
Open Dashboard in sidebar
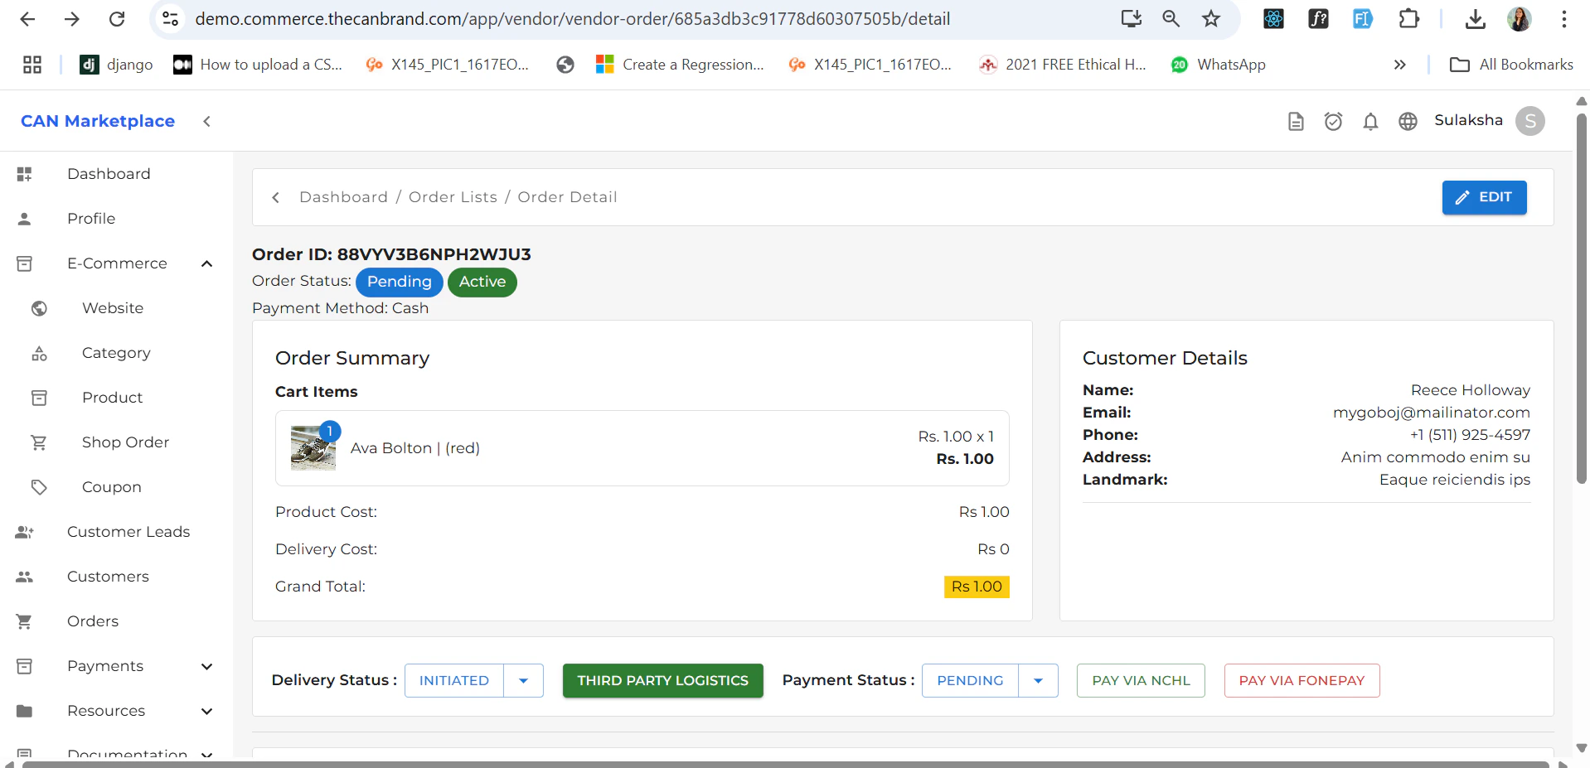(x=109, y=174)
